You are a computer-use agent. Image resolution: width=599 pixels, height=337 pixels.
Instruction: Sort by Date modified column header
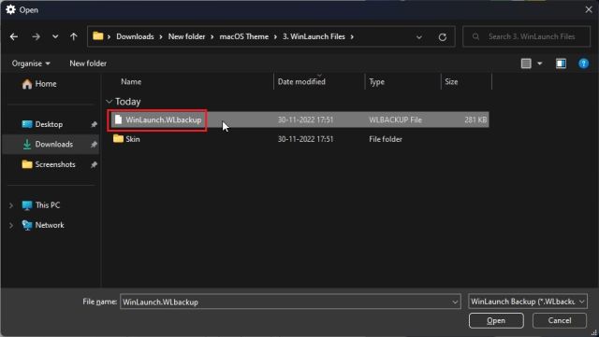pos(301,81)
